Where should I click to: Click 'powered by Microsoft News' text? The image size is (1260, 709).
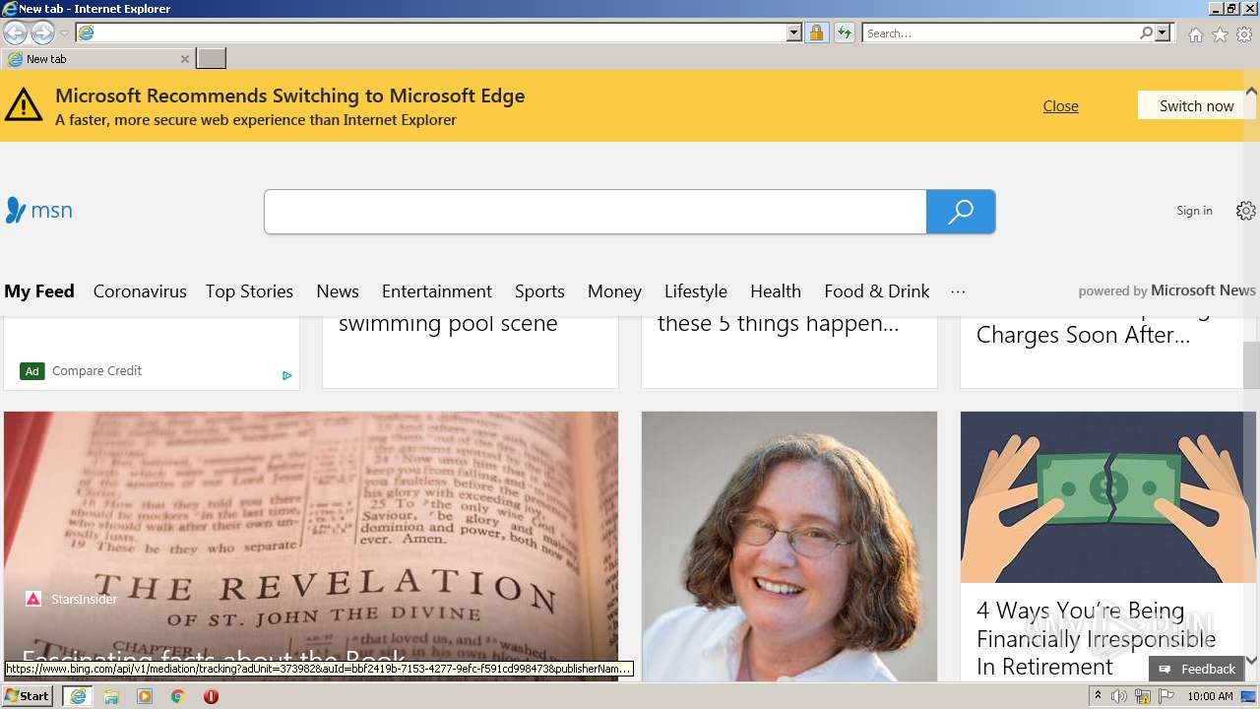[1166, 290]
